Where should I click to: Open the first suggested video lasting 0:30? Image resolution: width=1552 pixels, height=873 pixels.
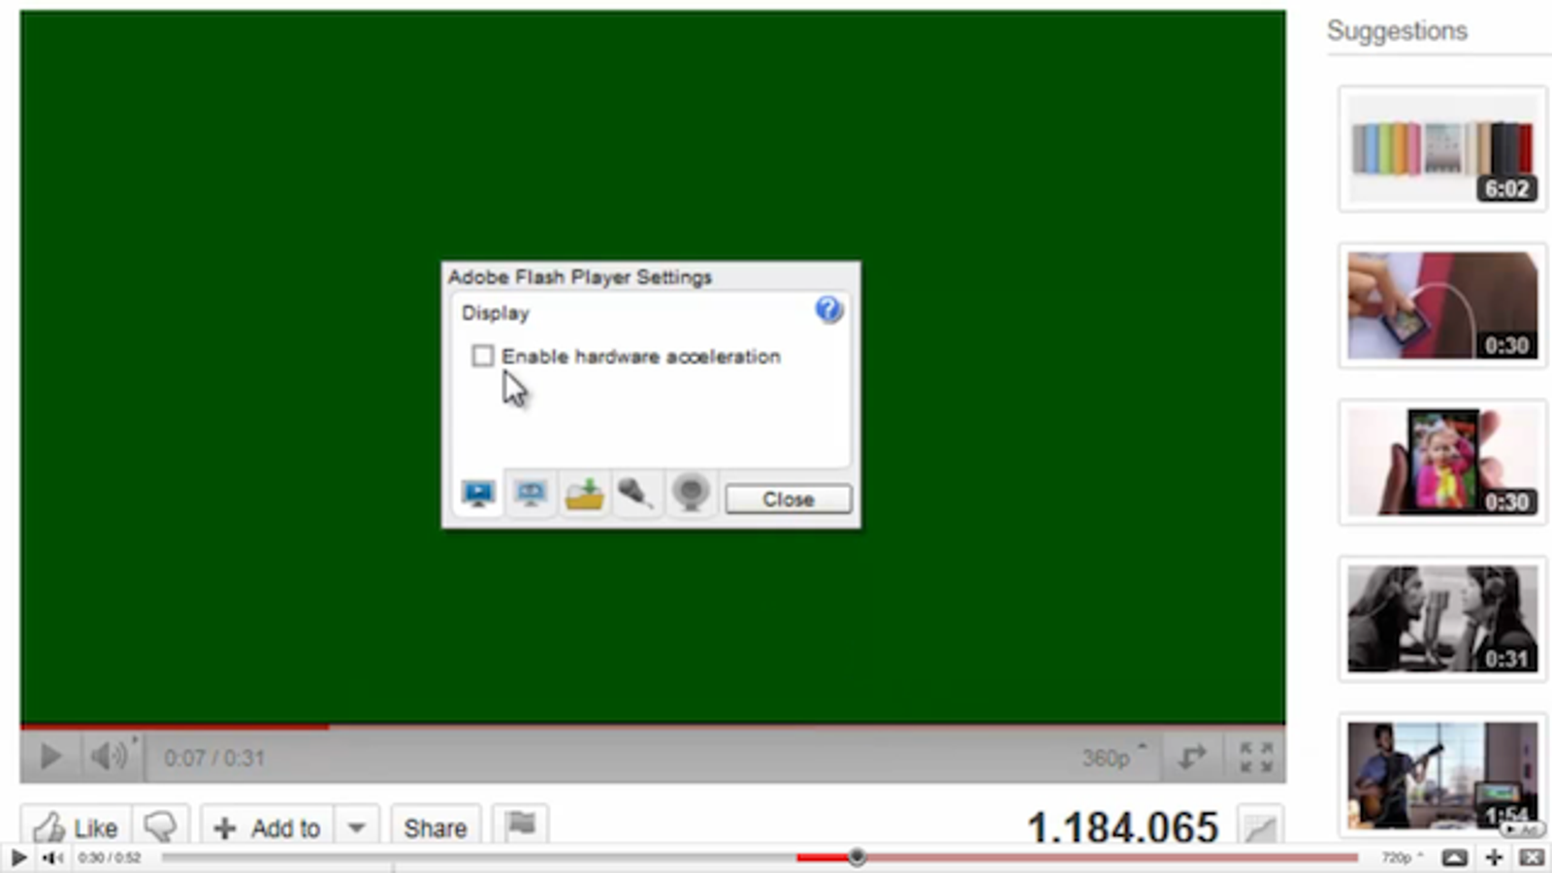pos(1442,306)
